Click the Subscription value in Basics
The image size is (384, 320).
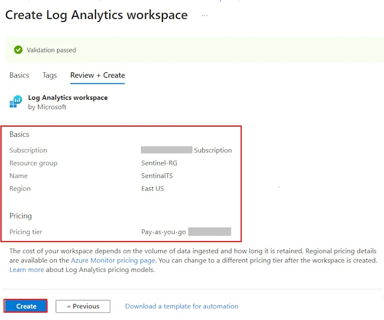tap(186, 150)
